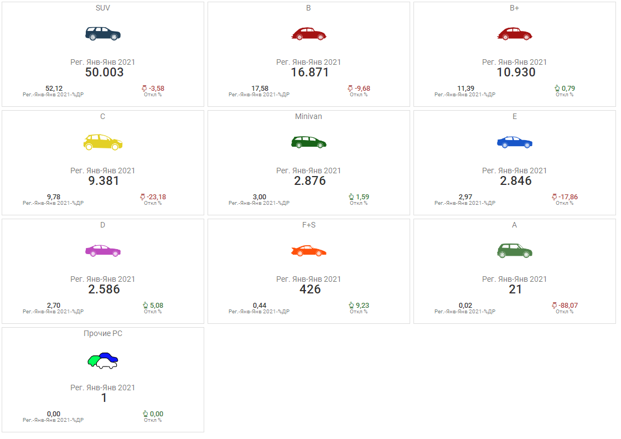This screenshot has height=439, width=621.
Task: Select the blue E segment car icon
Action: point(515,142)
